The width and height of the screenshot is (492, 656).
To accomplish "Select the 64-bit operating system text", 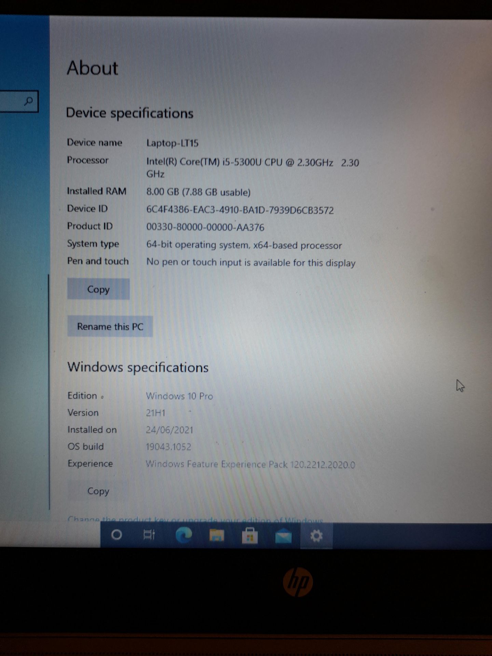I will pos(244,245).
